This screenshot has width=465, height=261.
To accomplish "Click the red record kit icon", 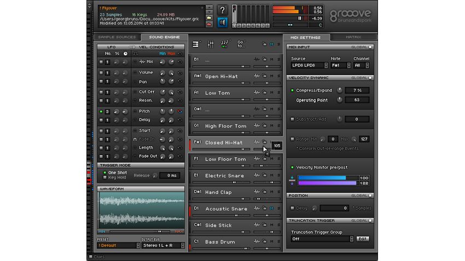I will click(209, 24).
